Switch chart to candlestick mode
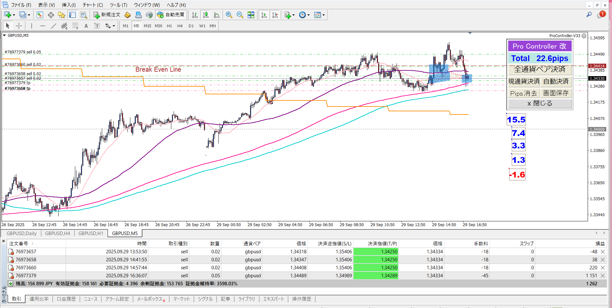Viewport: 612px width, 308px height. coord(206,15)
